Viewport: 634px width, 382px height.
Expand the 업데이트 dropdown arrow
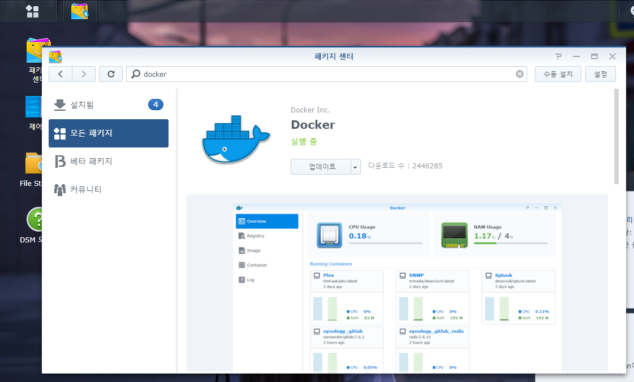pos(355,166)
